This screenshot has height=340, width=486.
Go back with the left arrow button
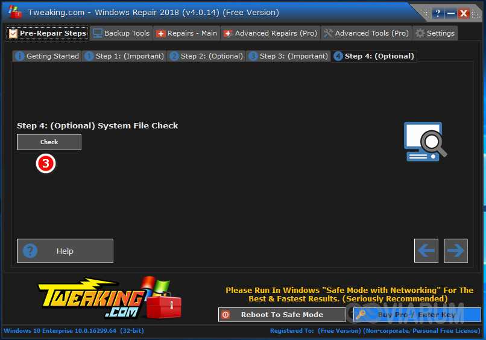coord(426,251)
